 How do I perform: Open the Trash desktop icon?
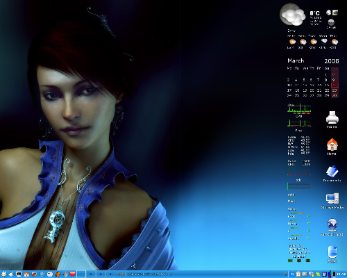(332, 254)
